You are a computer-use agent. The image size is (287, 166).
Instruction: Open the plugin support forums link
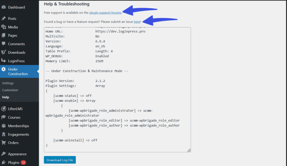105,13
